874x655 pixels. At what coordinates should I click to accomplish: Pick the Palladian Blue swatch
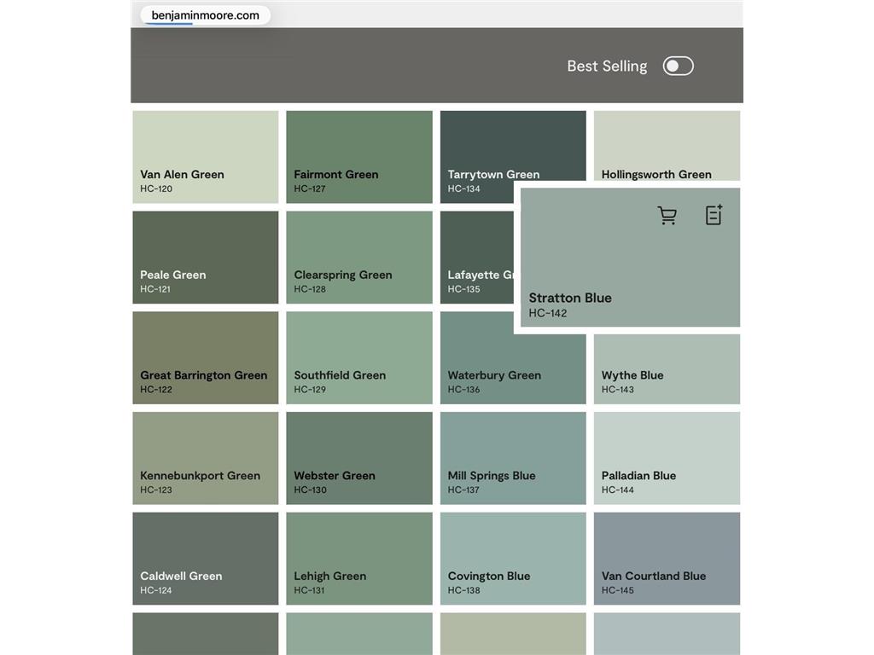667,458
